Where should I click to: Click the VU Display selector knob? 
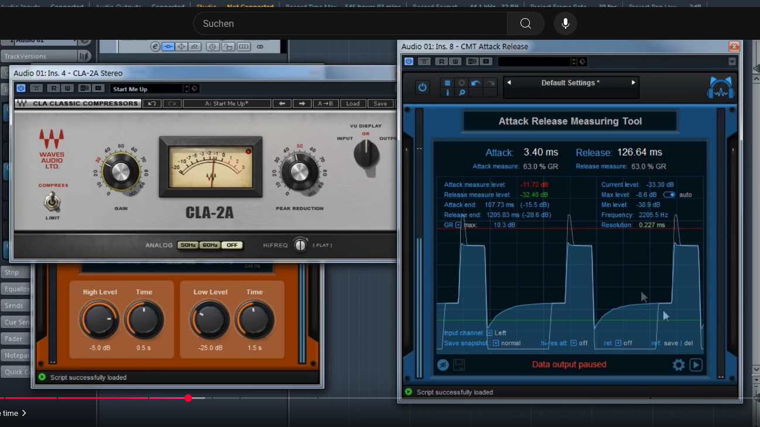pos(367,154)
